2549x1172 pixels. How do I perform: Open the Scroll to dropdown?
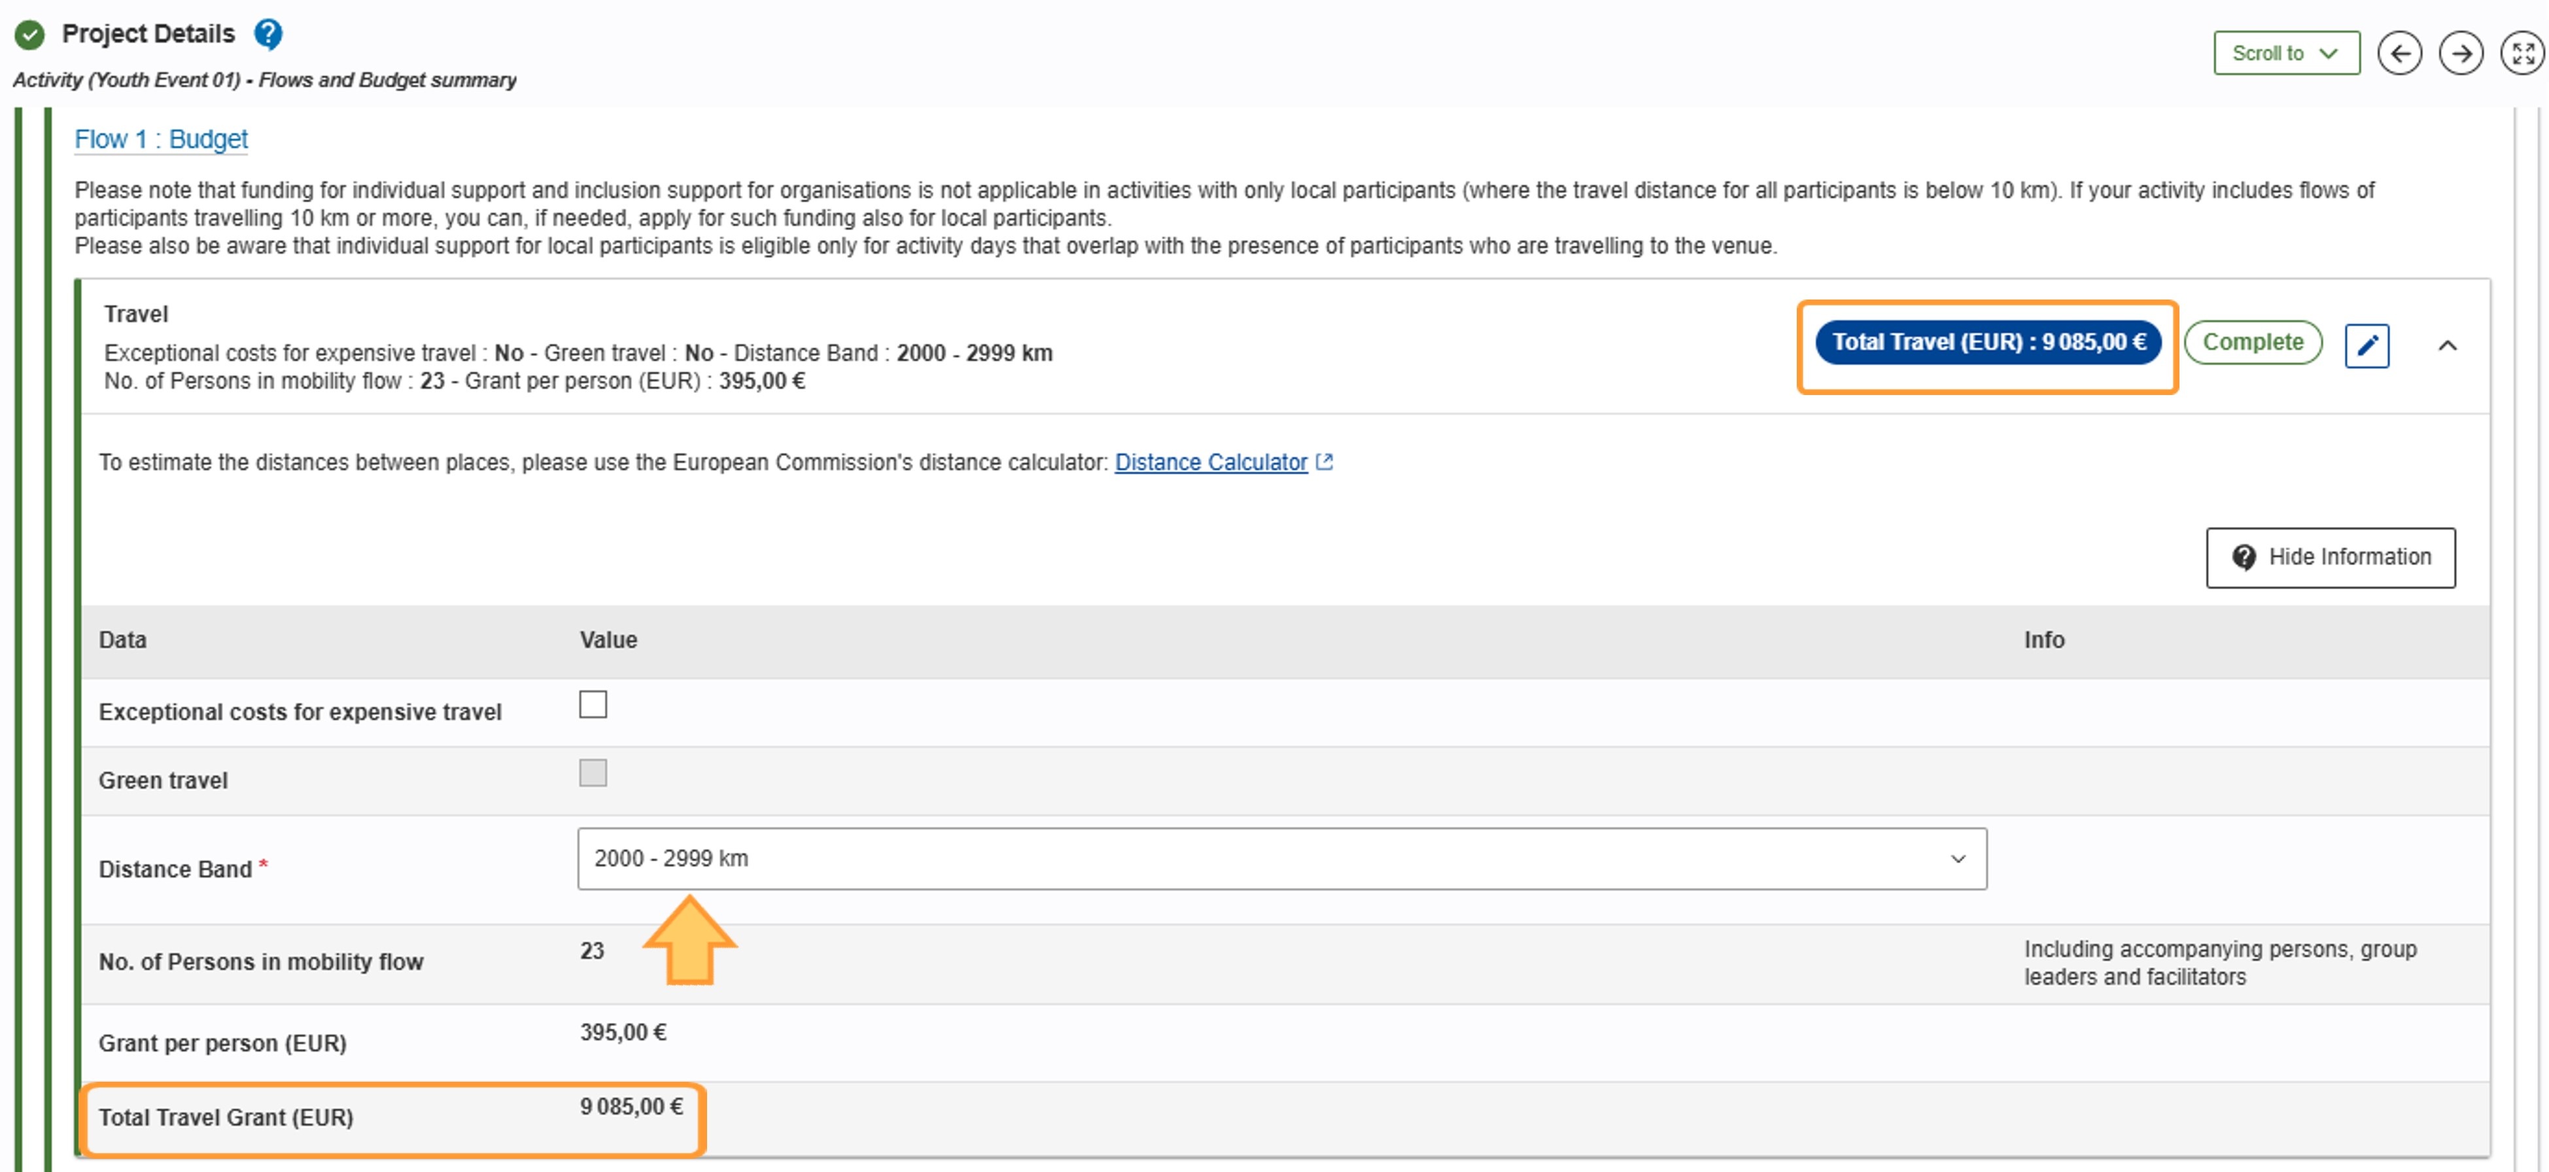2286,54
